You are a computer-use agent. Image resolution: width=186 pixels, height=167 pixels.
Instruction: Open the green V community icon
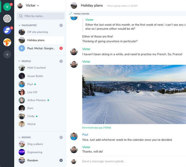click(x=7, y=7)
